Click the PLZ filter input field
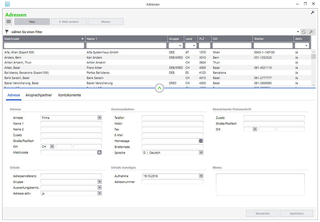 tap(204, 45)
